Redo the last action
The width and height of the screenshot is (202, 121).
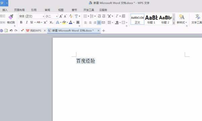pyautogui.click(x=16, y=31)
